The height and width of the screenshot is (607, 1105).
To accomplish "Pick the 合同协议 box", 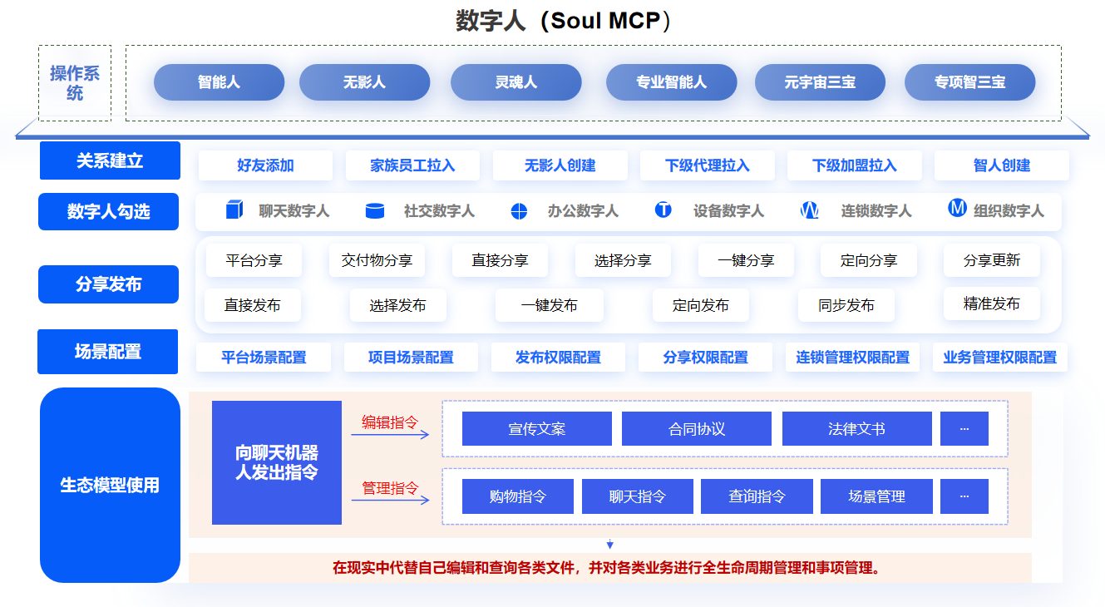I will (x=697, y=429).
